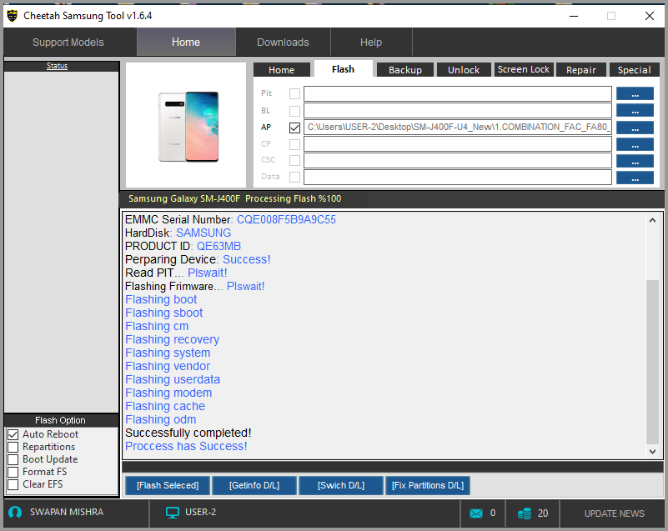Browse for the AP firmware file
668x531 pixels.
coord(635,128)
